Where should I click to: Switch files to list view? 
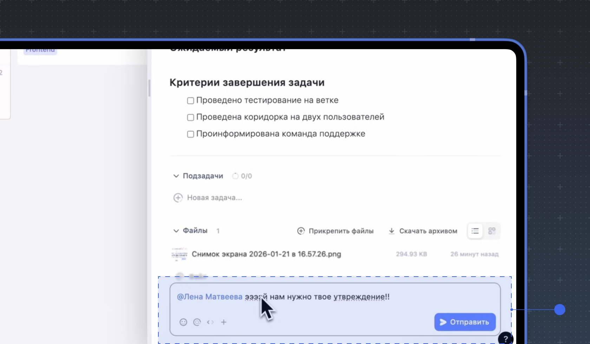click(475, 231)
